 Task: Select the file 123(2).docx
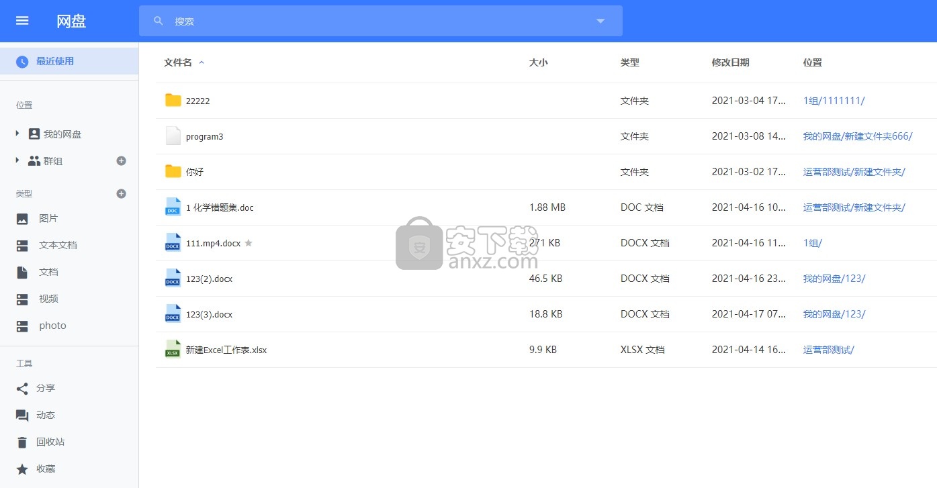(210, 279)
